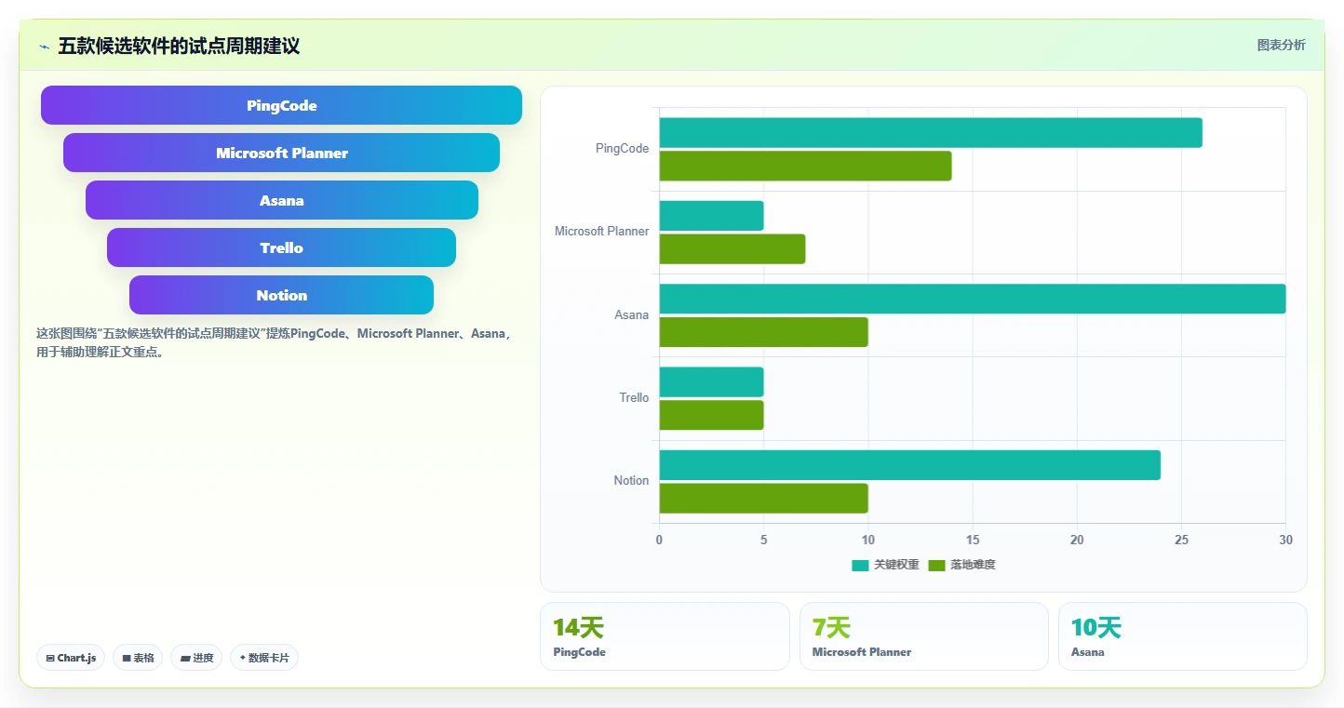Click the green 落地难度 bar for PingCode

coord(805,166)
